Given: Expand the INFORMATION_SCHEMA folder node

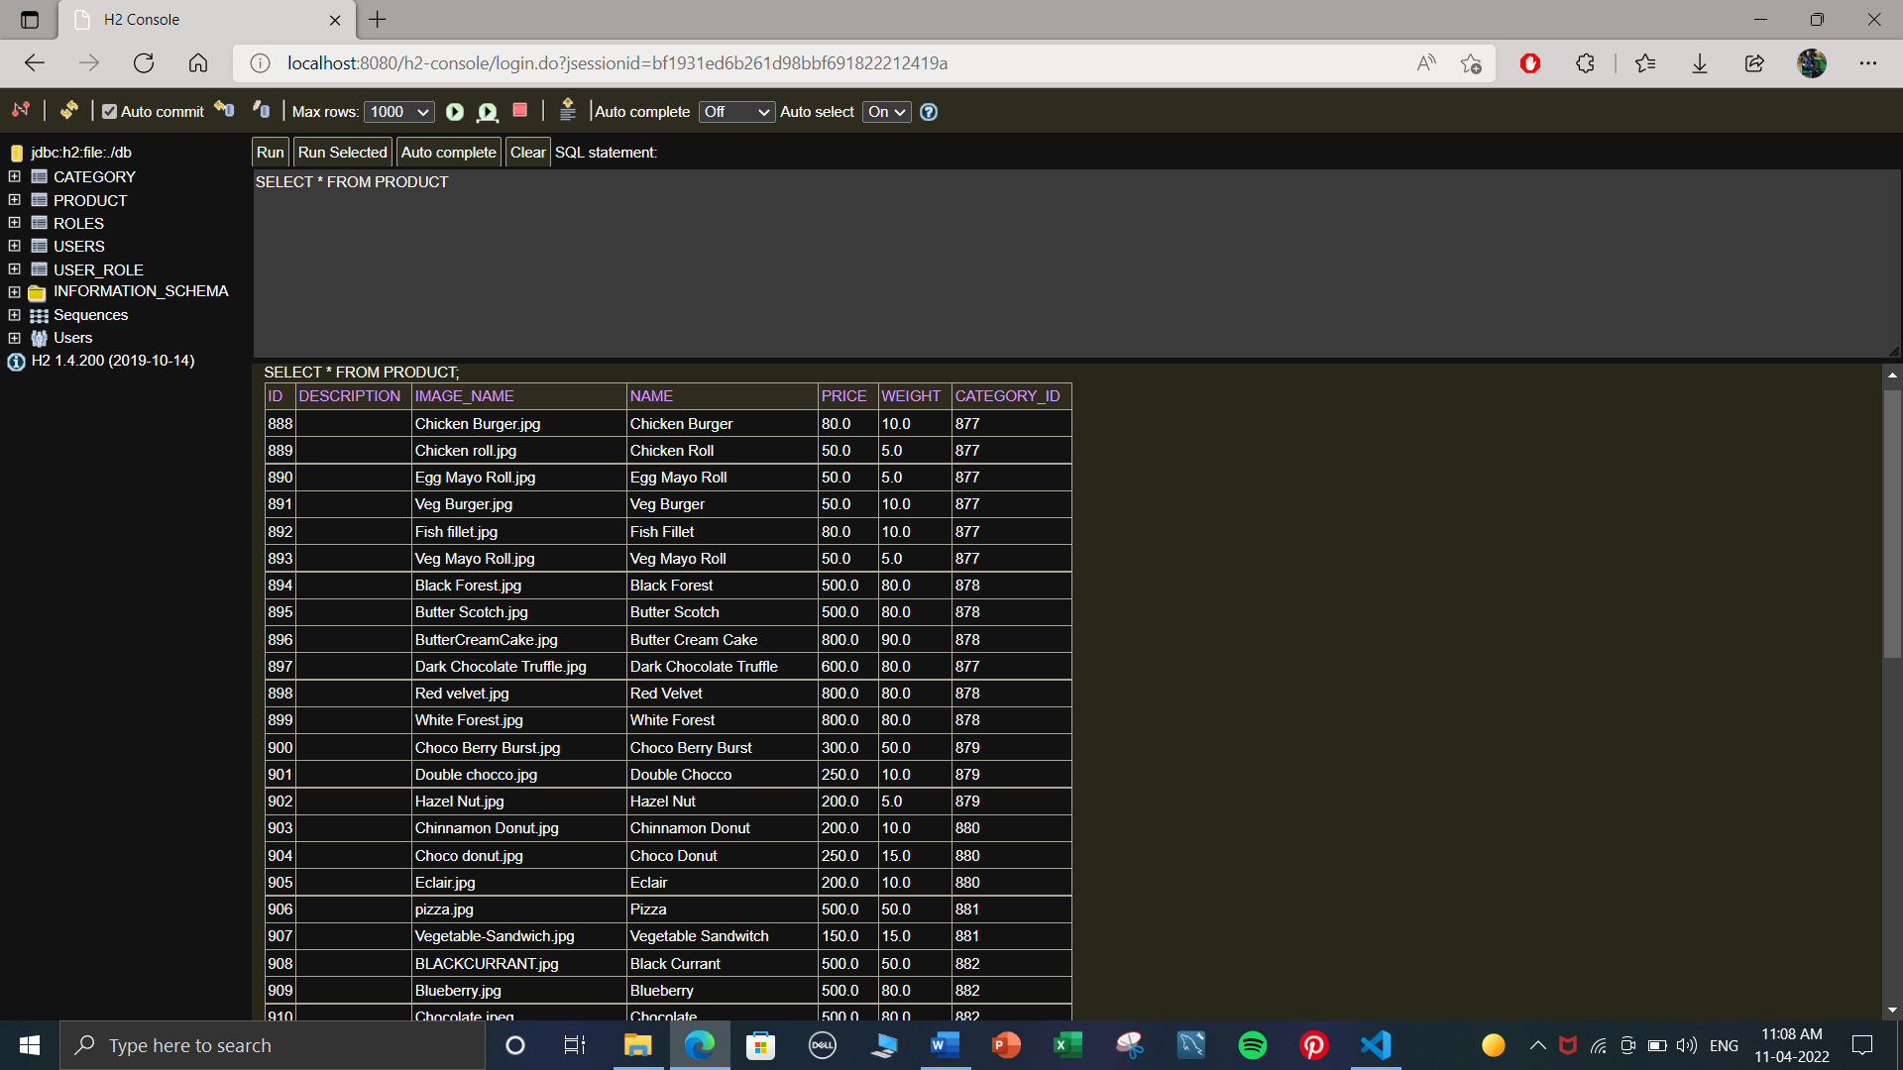Looking at the screenshot, I should 14,292.
